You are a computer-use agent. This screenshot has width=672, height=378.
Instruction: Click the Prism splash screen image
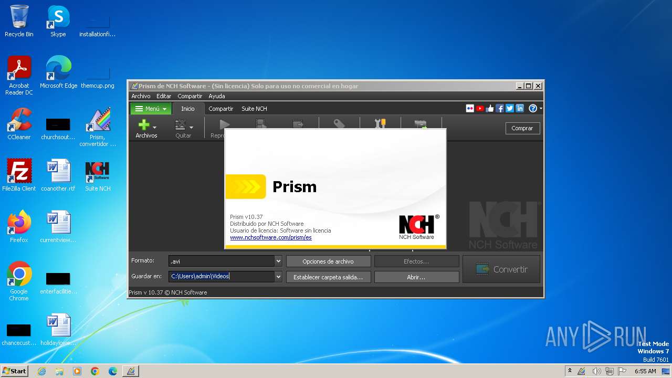tap(335, 188)
